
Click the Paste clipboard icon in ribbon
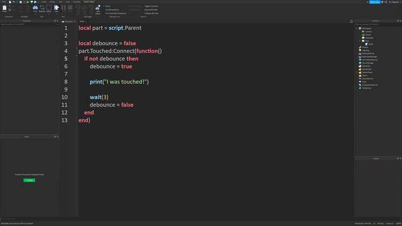click(4, 8)
